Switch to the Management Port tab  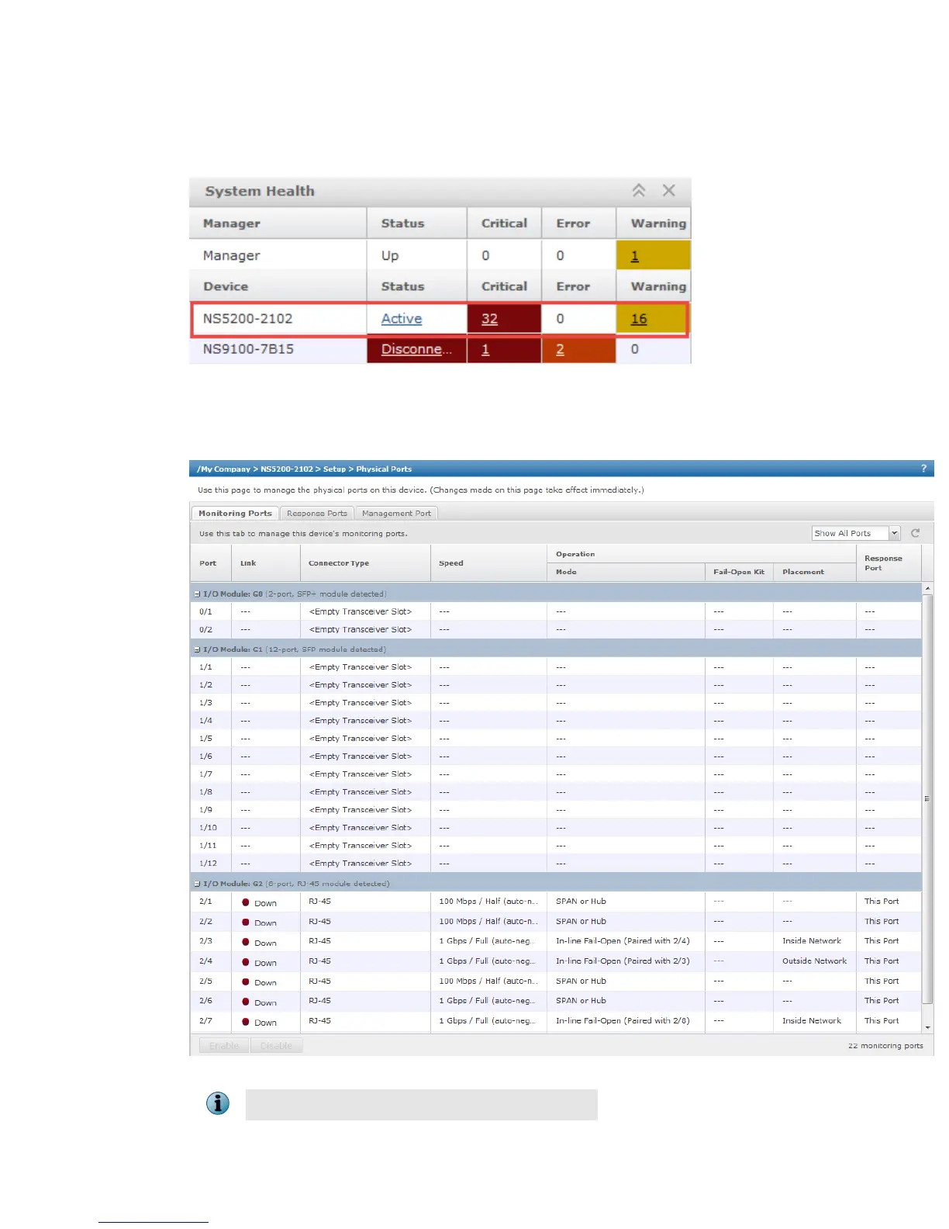tap(396, 513)
